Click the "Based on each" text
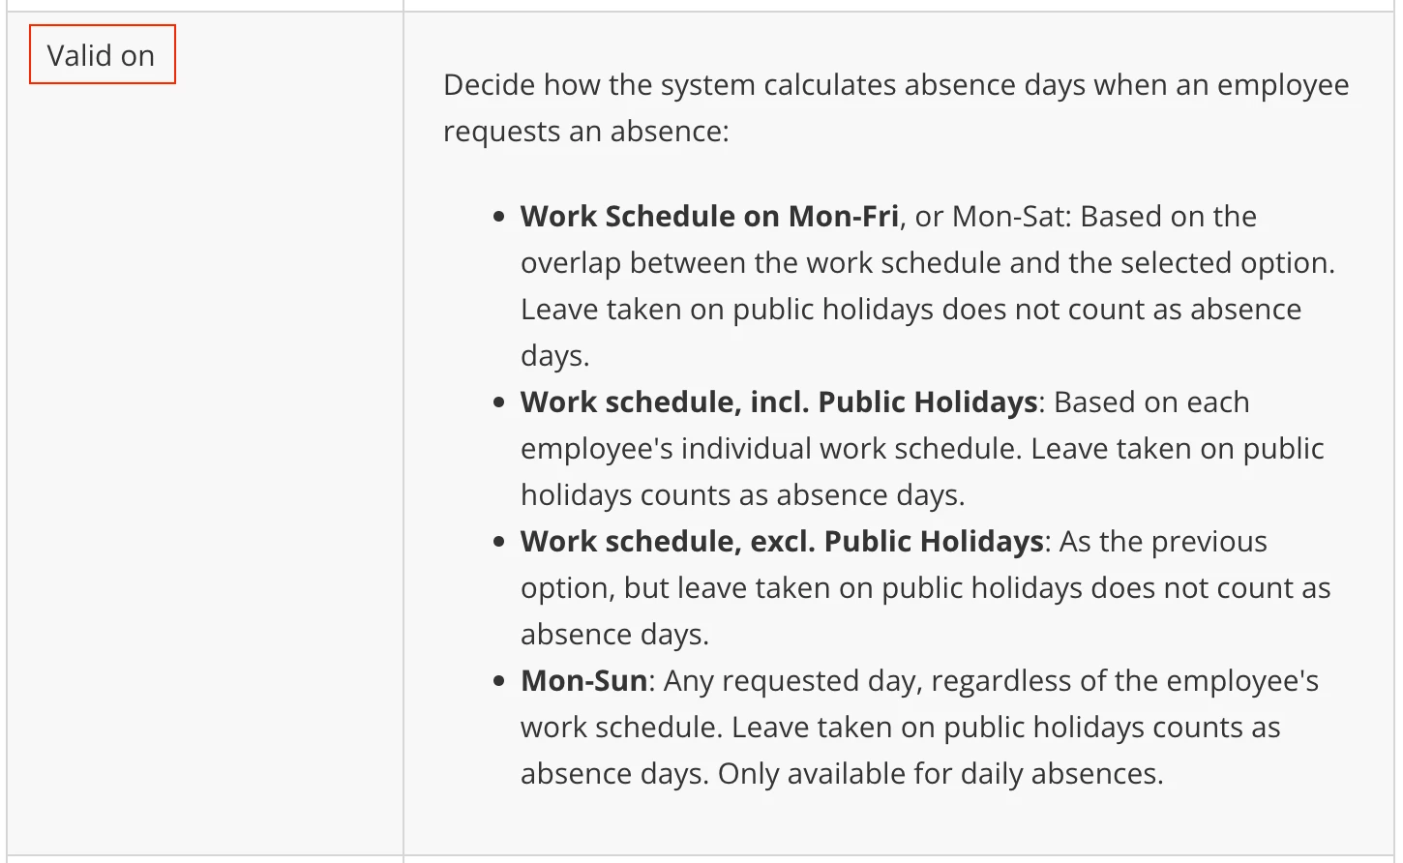 coord(1151,402)
